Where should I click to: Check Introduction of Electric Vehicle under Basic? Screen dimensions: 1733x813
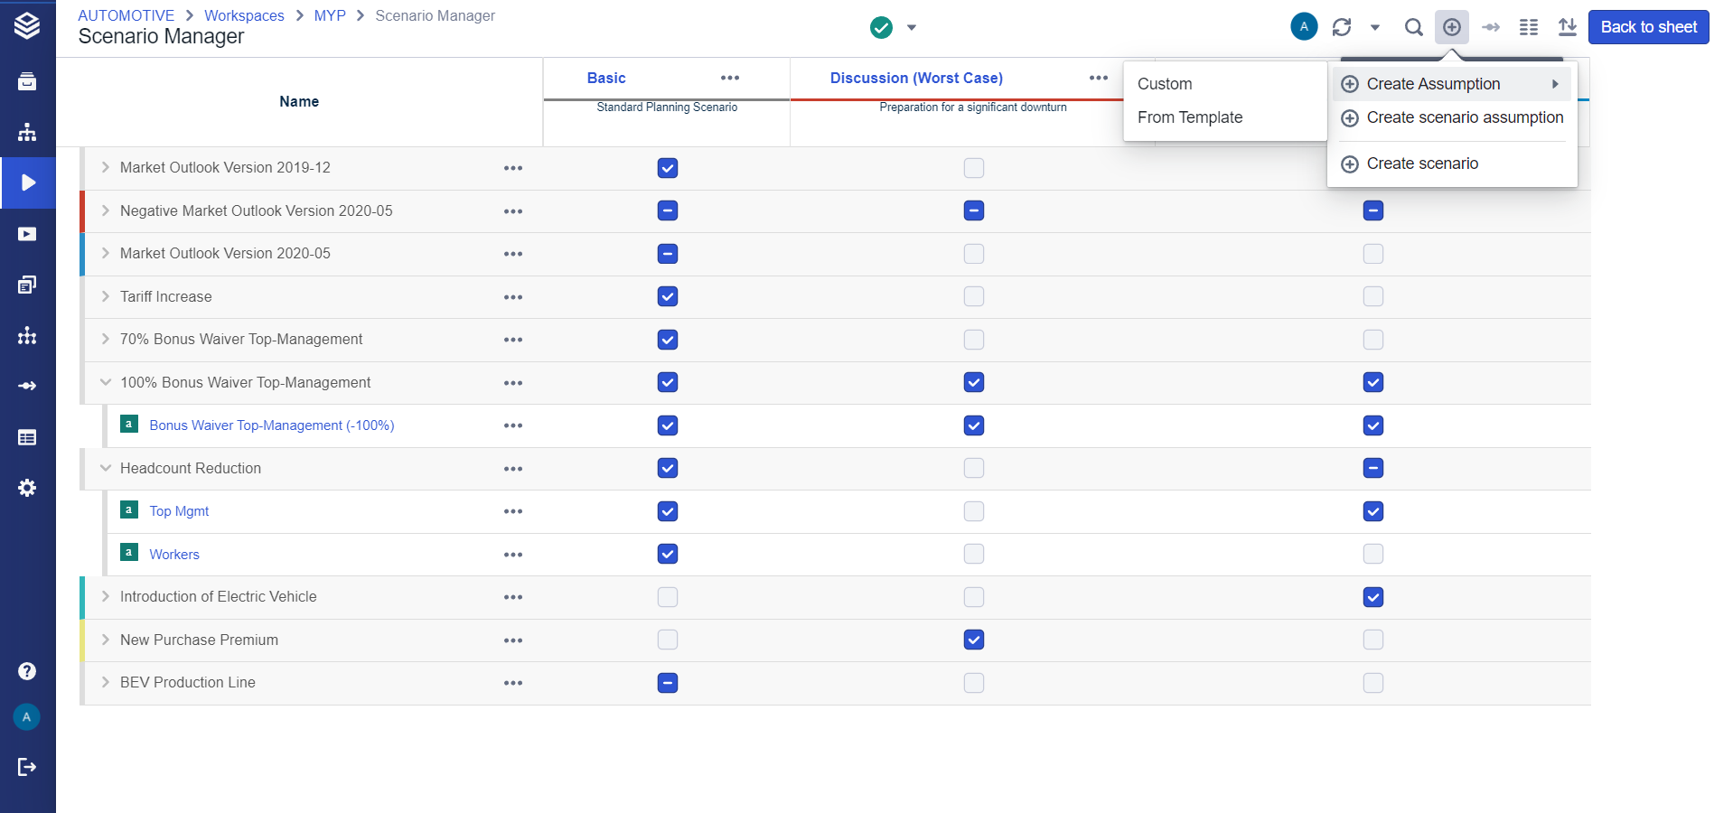tap(668, 597)
